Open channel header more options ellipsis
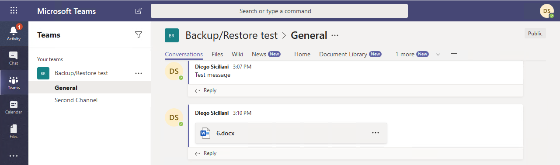The height and width of the screenshot is (165, 560). pos(335,35)
